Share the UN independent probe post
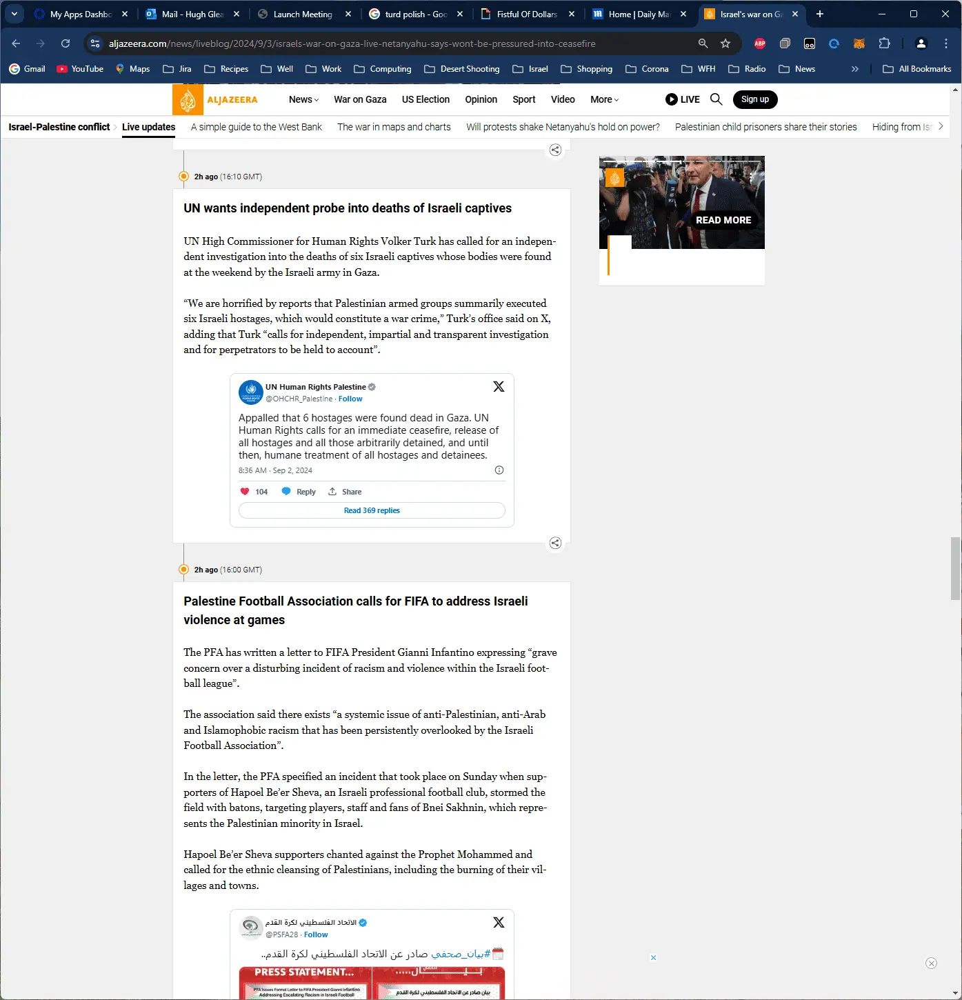 (555, 543)
